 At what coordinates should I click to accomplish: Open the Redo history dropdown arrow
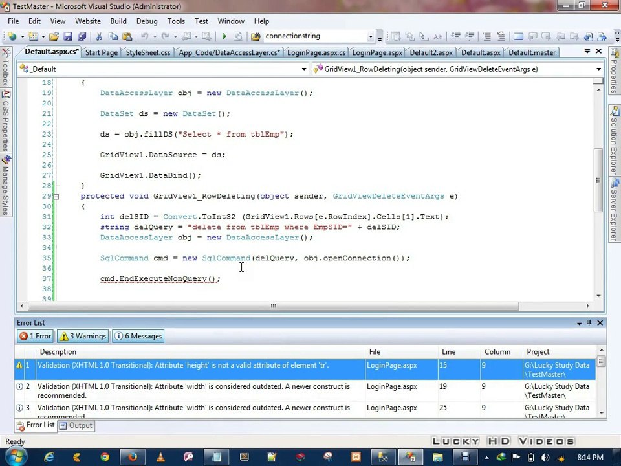pyautogui.click(x=175, y=36)
